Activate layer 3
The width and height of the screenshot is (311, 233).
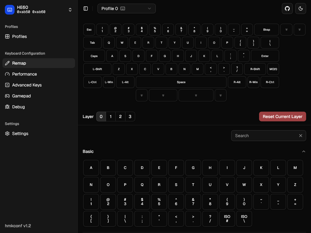(x=130, y=116)
